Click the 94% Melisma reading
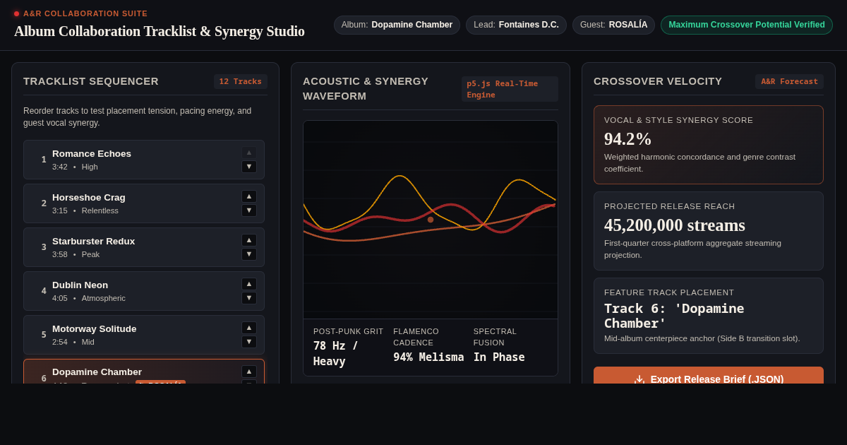This screenshot has height=445, width=847. tap(428, 357)
